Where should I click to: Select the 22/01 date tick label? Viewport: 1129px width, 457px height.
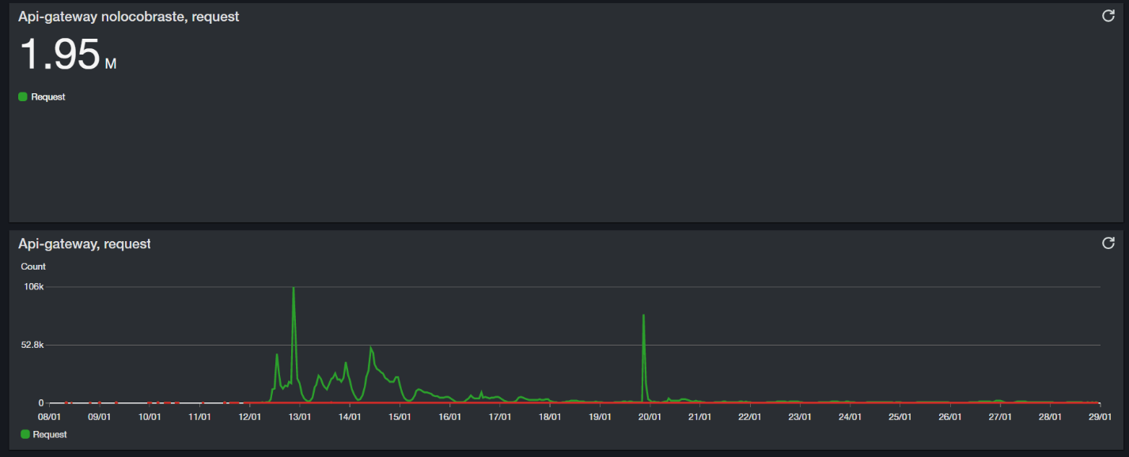(x=750, y=417)
